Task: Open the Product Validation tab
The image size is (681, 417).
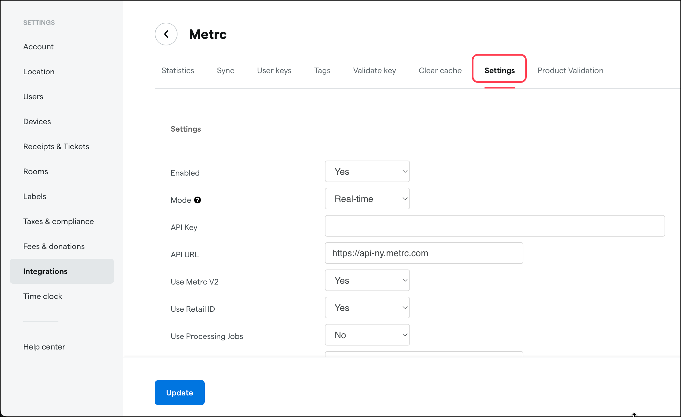Action: pyautogui.click(x=570, y=70)
